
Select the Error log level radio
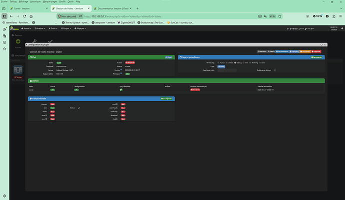260,63
